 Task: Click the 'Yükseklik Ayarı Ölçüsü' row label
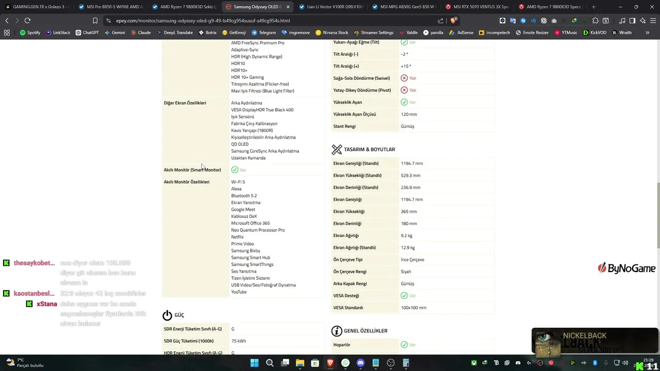(355, 114)
